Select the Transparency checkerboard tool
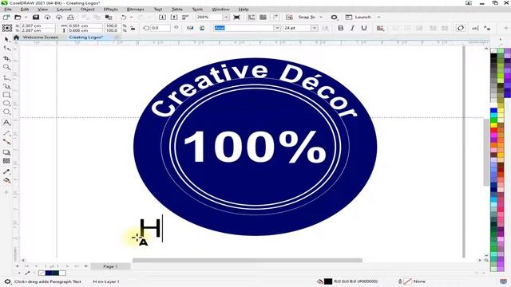This screenshot has height=287, width=511. pos(6,161)
